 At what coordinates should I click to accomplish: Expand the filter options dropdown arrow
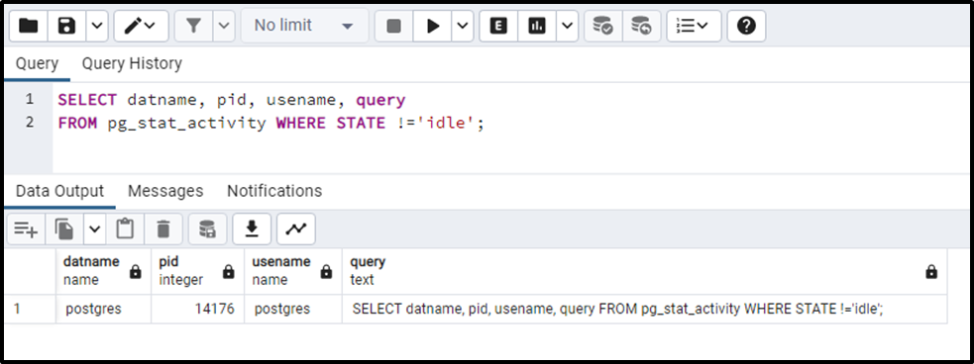(224, 26)
